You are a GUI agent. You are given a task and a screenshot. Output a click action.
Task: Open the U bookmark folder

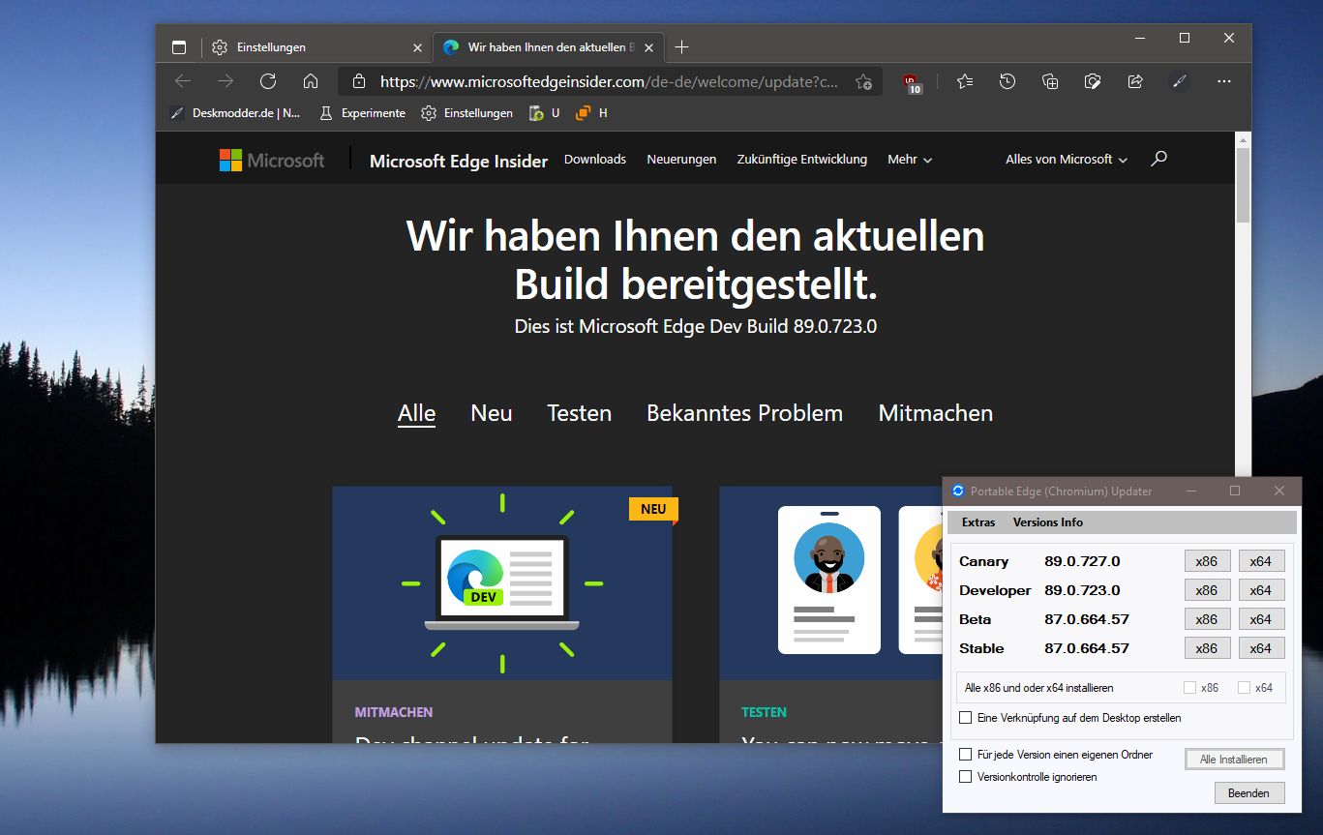(x=545, y=113)
